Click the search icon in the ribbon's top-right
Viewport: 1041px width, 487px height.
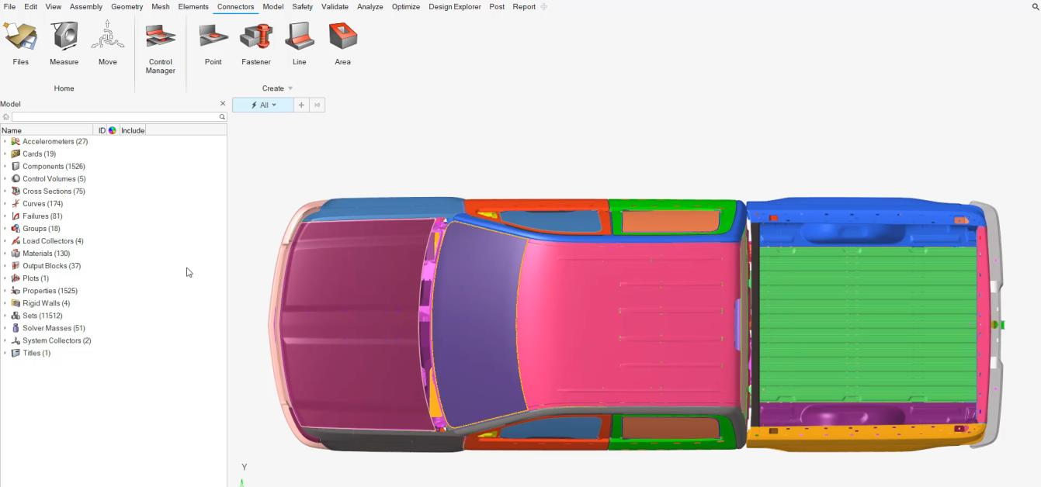click(x=1035, y=7)
